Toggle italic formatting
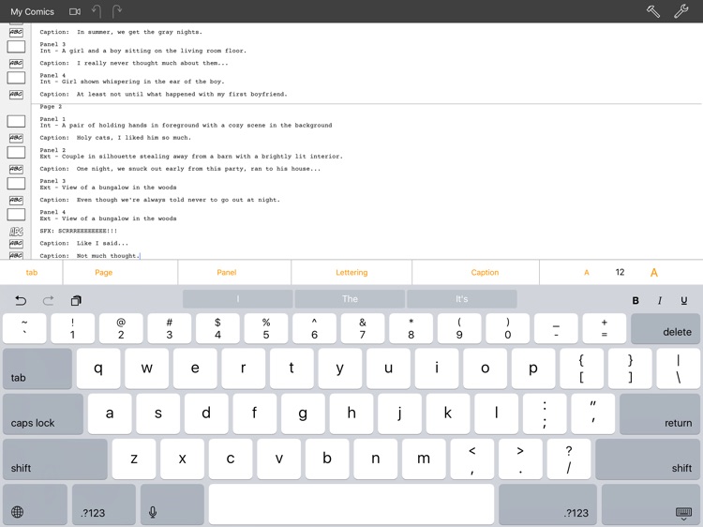This screenshot has width=703, height=527. pyautogui.click(x=660, y=301)
